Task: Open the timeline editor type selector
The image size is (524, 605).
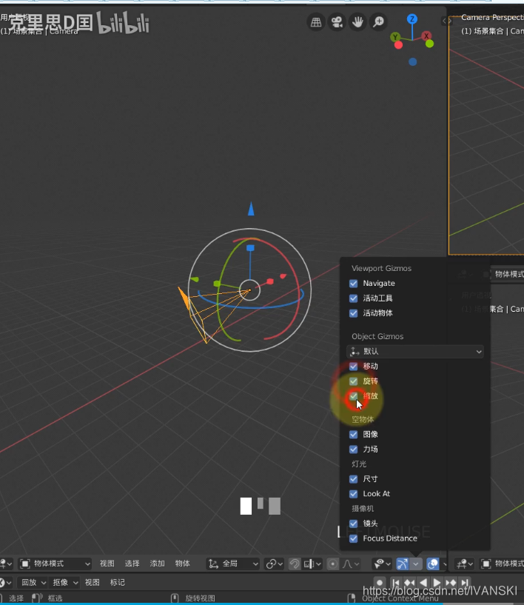Action: (x=5, y=582)
